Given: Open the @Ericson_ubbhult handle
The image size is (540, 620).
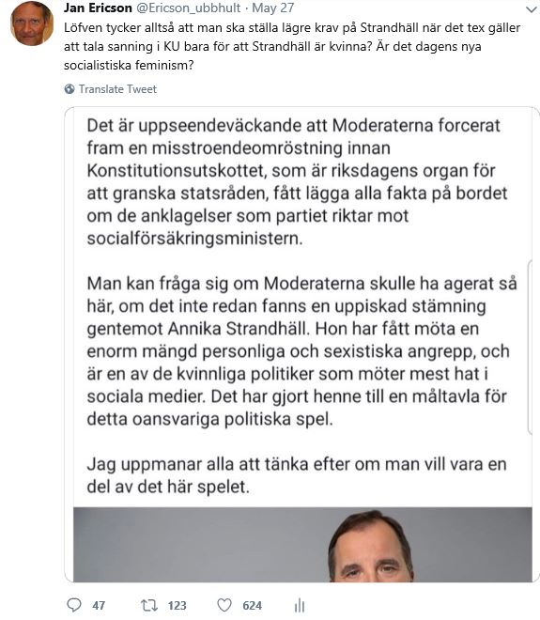Looking at the screenshot, I should [189, 8].
